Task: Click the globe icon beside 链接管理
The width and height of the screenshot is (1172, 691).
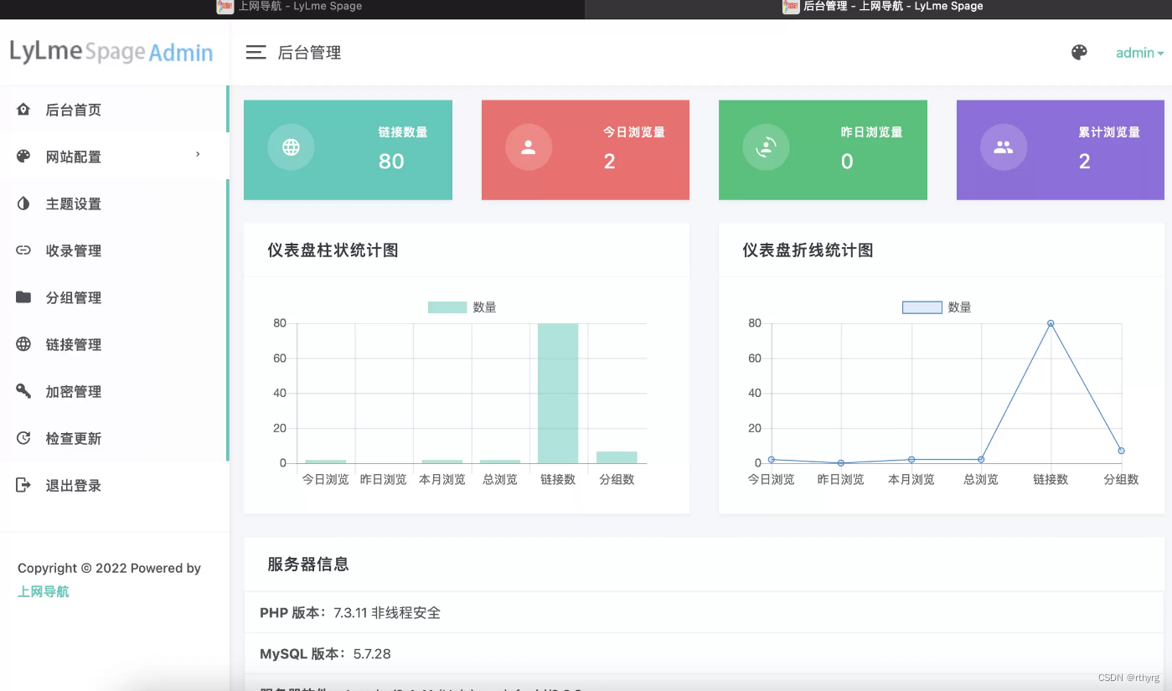Action: click(x=23, y=344)
